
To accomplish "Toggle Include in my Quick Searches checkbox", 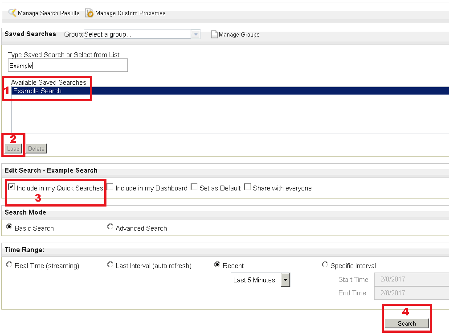I will pyautogui.click(x=12, y=187).
